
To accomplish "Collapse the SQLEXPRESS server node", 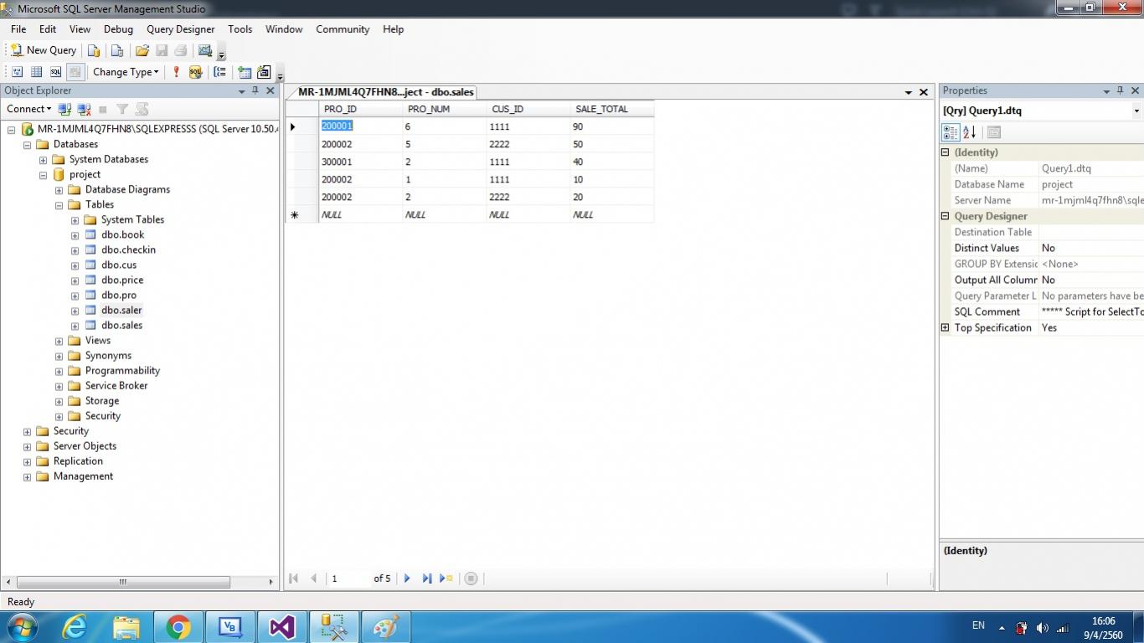I will [x=12, y=130].
